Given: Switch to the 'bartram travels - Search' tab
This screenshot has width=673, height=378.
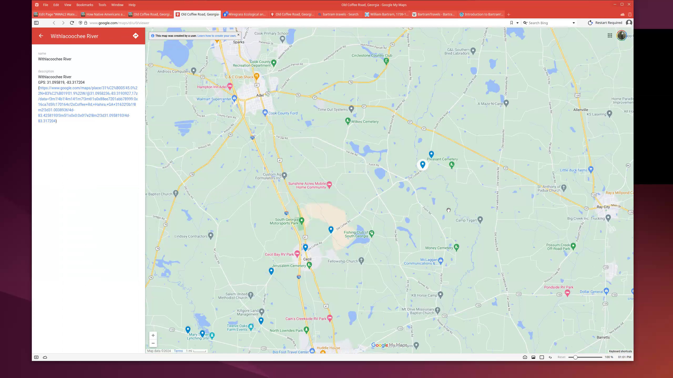Looking at the screenshot, I should pos(339,14).
